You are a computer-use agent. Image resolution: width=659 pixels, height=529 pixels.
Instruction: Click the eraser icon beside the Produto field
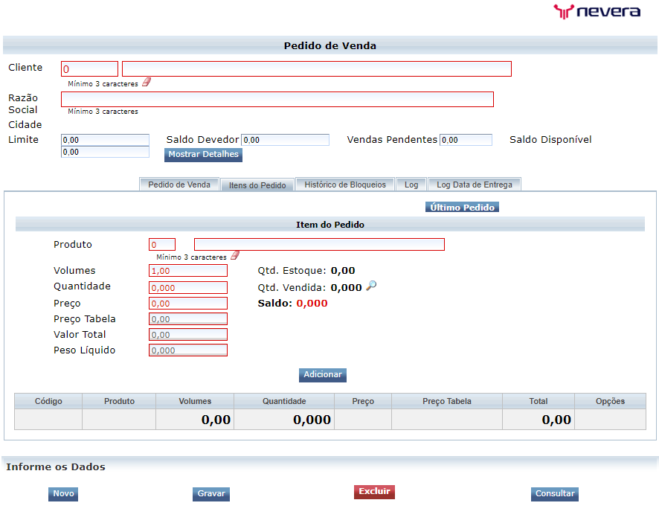point(234,254)
